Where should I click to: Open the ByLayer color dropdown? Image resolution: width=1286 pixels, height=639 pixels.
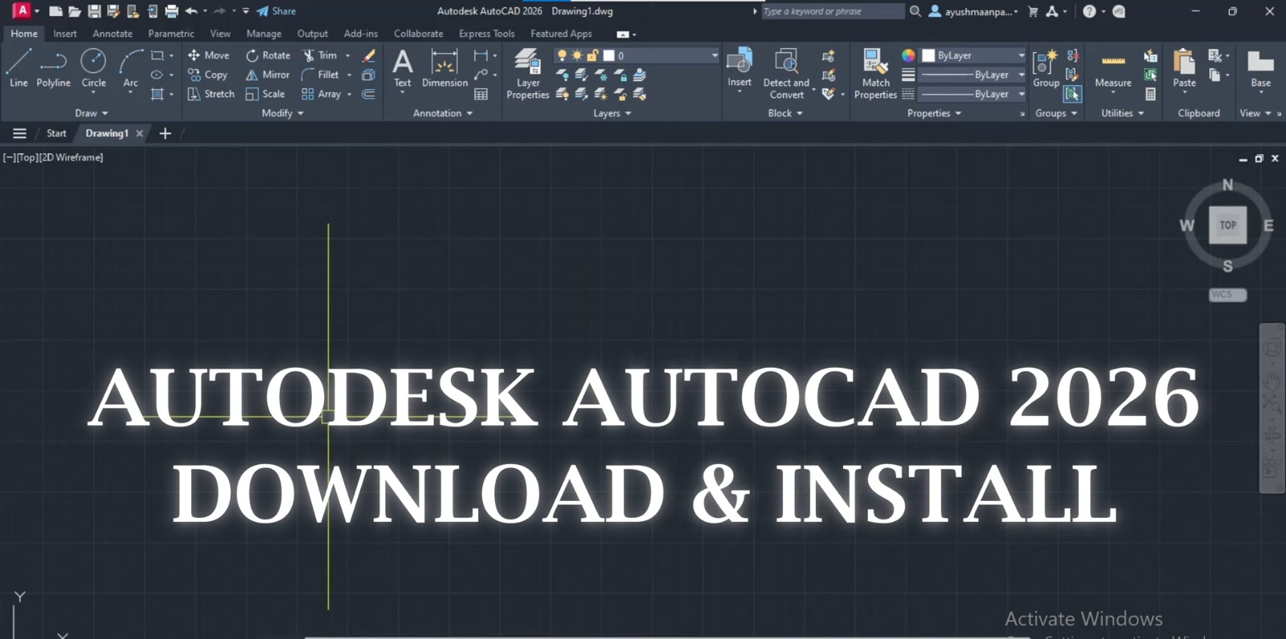1021,55
